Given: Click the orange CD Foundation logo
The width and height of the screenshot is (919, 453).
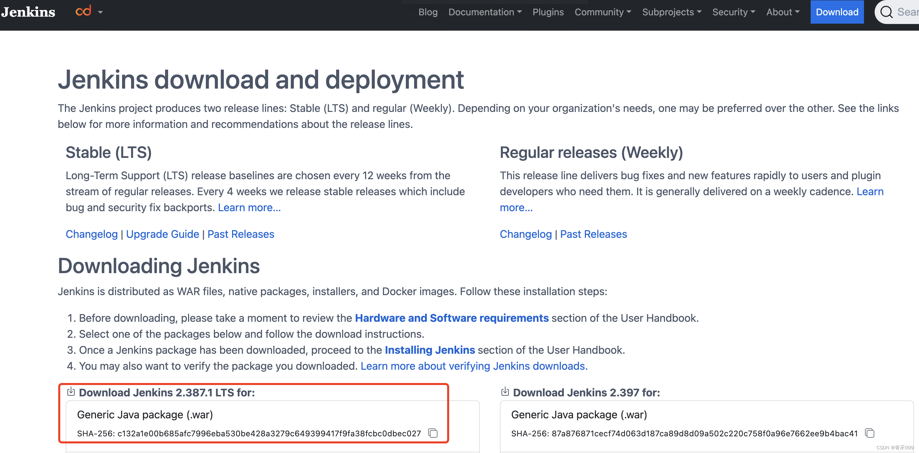Looking at the screenshot, I should tap(83, 11).
